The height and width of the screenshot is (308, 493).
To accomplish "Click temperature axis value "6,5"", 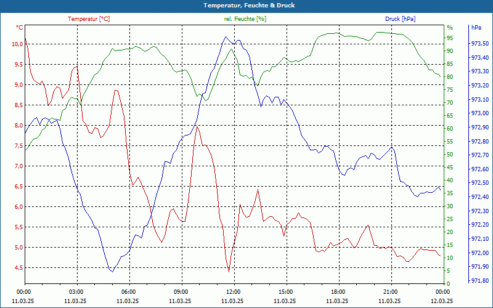I will (x=18, y=187).
